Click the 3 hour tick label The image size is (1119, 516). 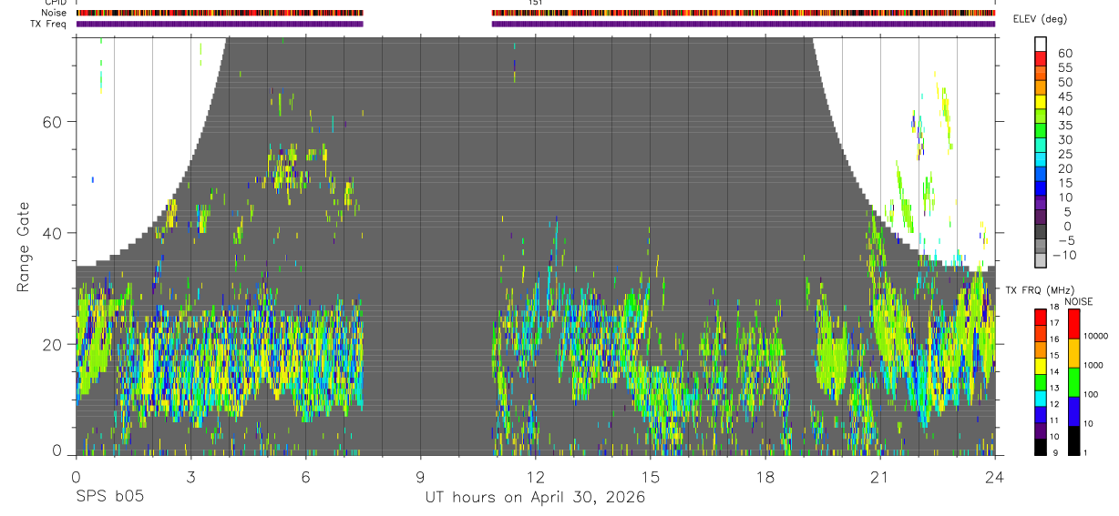click(x=190, y=476)
